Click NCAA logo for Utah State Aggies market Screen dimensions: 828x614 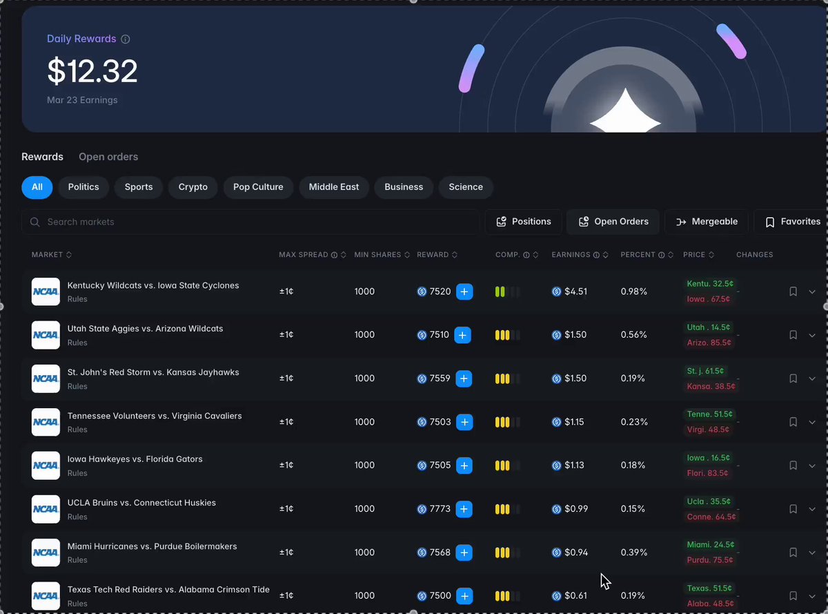[46, 335]
